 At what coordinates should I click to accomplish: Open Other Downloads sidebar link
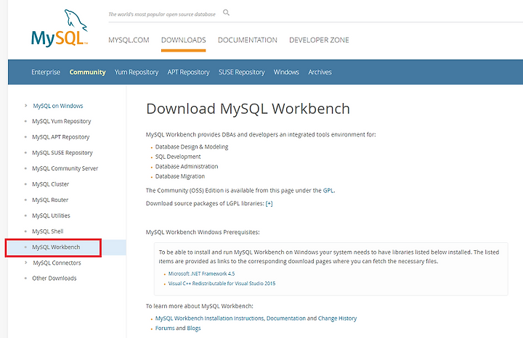tap(54, 278)
